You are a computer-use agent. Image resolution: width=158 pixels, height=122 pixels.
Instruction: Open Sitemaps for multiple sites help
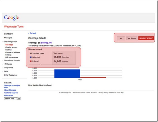[x=12, y=86]
